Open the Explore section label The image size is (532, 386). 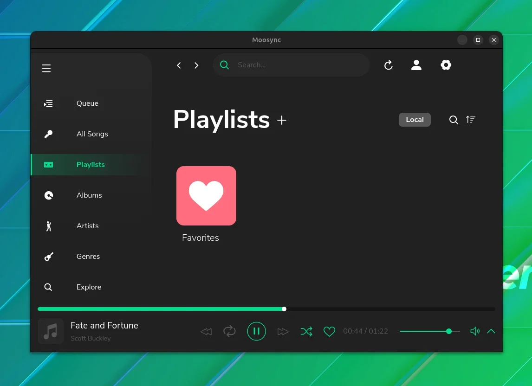(x=89, y=287)
